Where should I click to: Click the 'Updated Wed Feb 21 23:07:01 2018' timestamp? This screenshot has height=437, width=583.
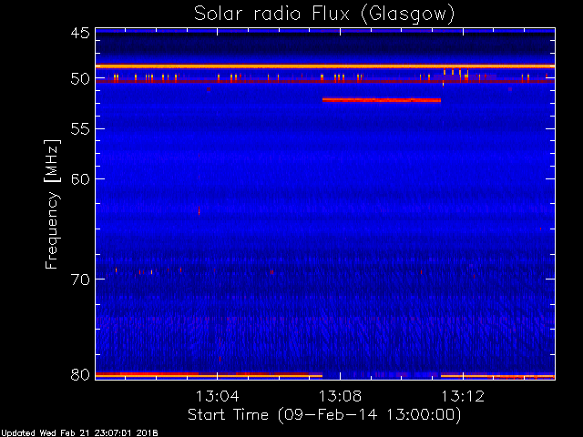pos(79,433)
